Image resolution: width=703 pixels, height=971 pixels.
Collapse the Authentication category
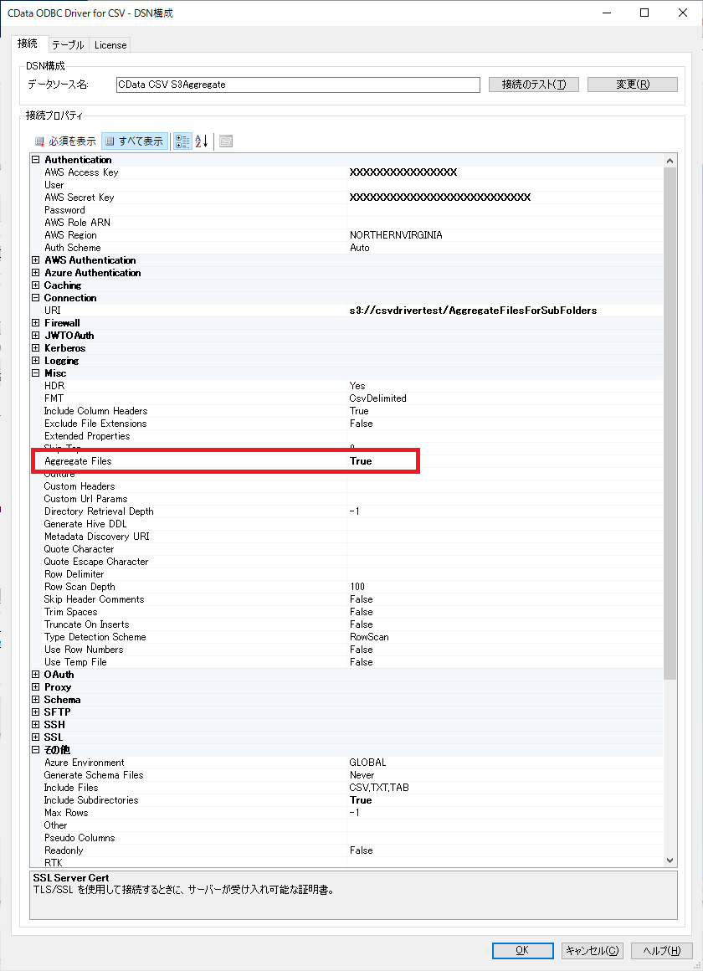pyautogui.click(x=36, y=160)
